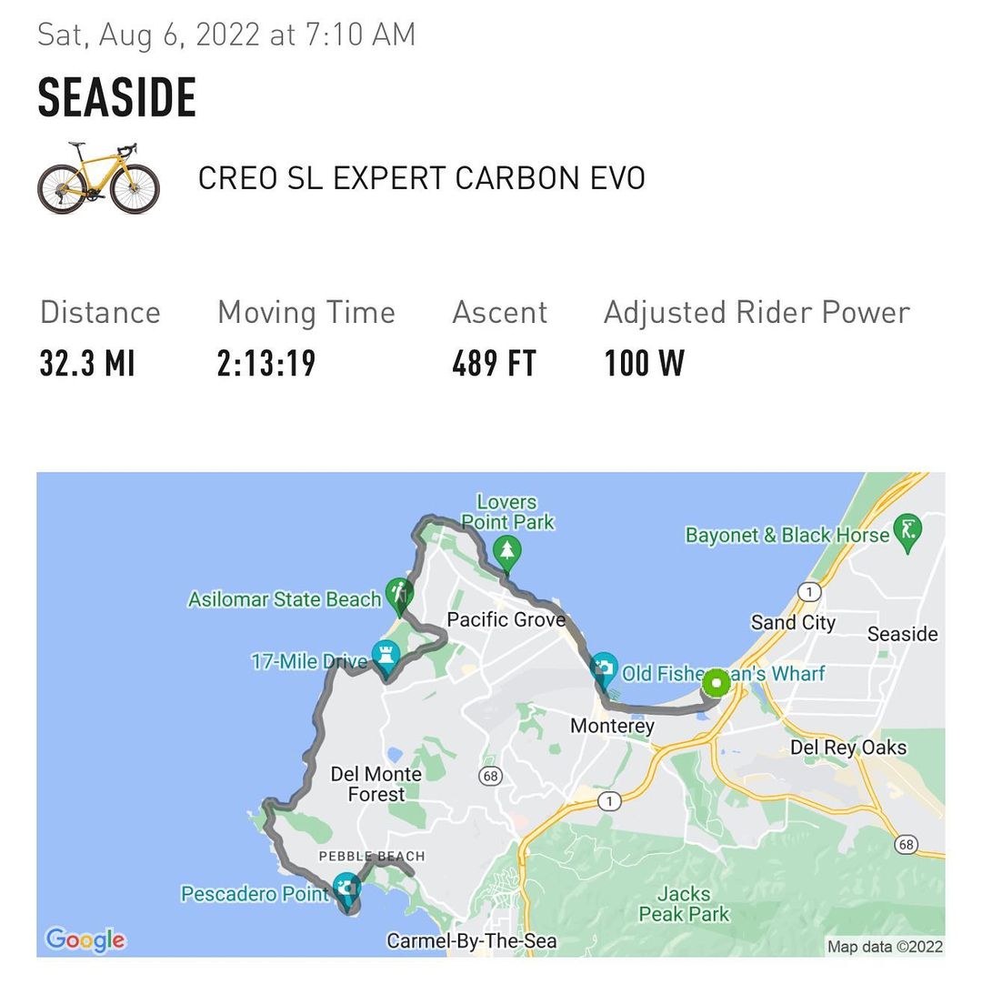Click the Pescadero Point camera marker
Image resolution: width=982 pixels, height=994 pixels.
[x=346, y=889]
